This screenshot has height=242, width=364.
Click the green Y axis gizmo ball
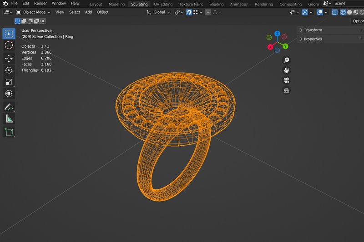click(x=285, y=46)
